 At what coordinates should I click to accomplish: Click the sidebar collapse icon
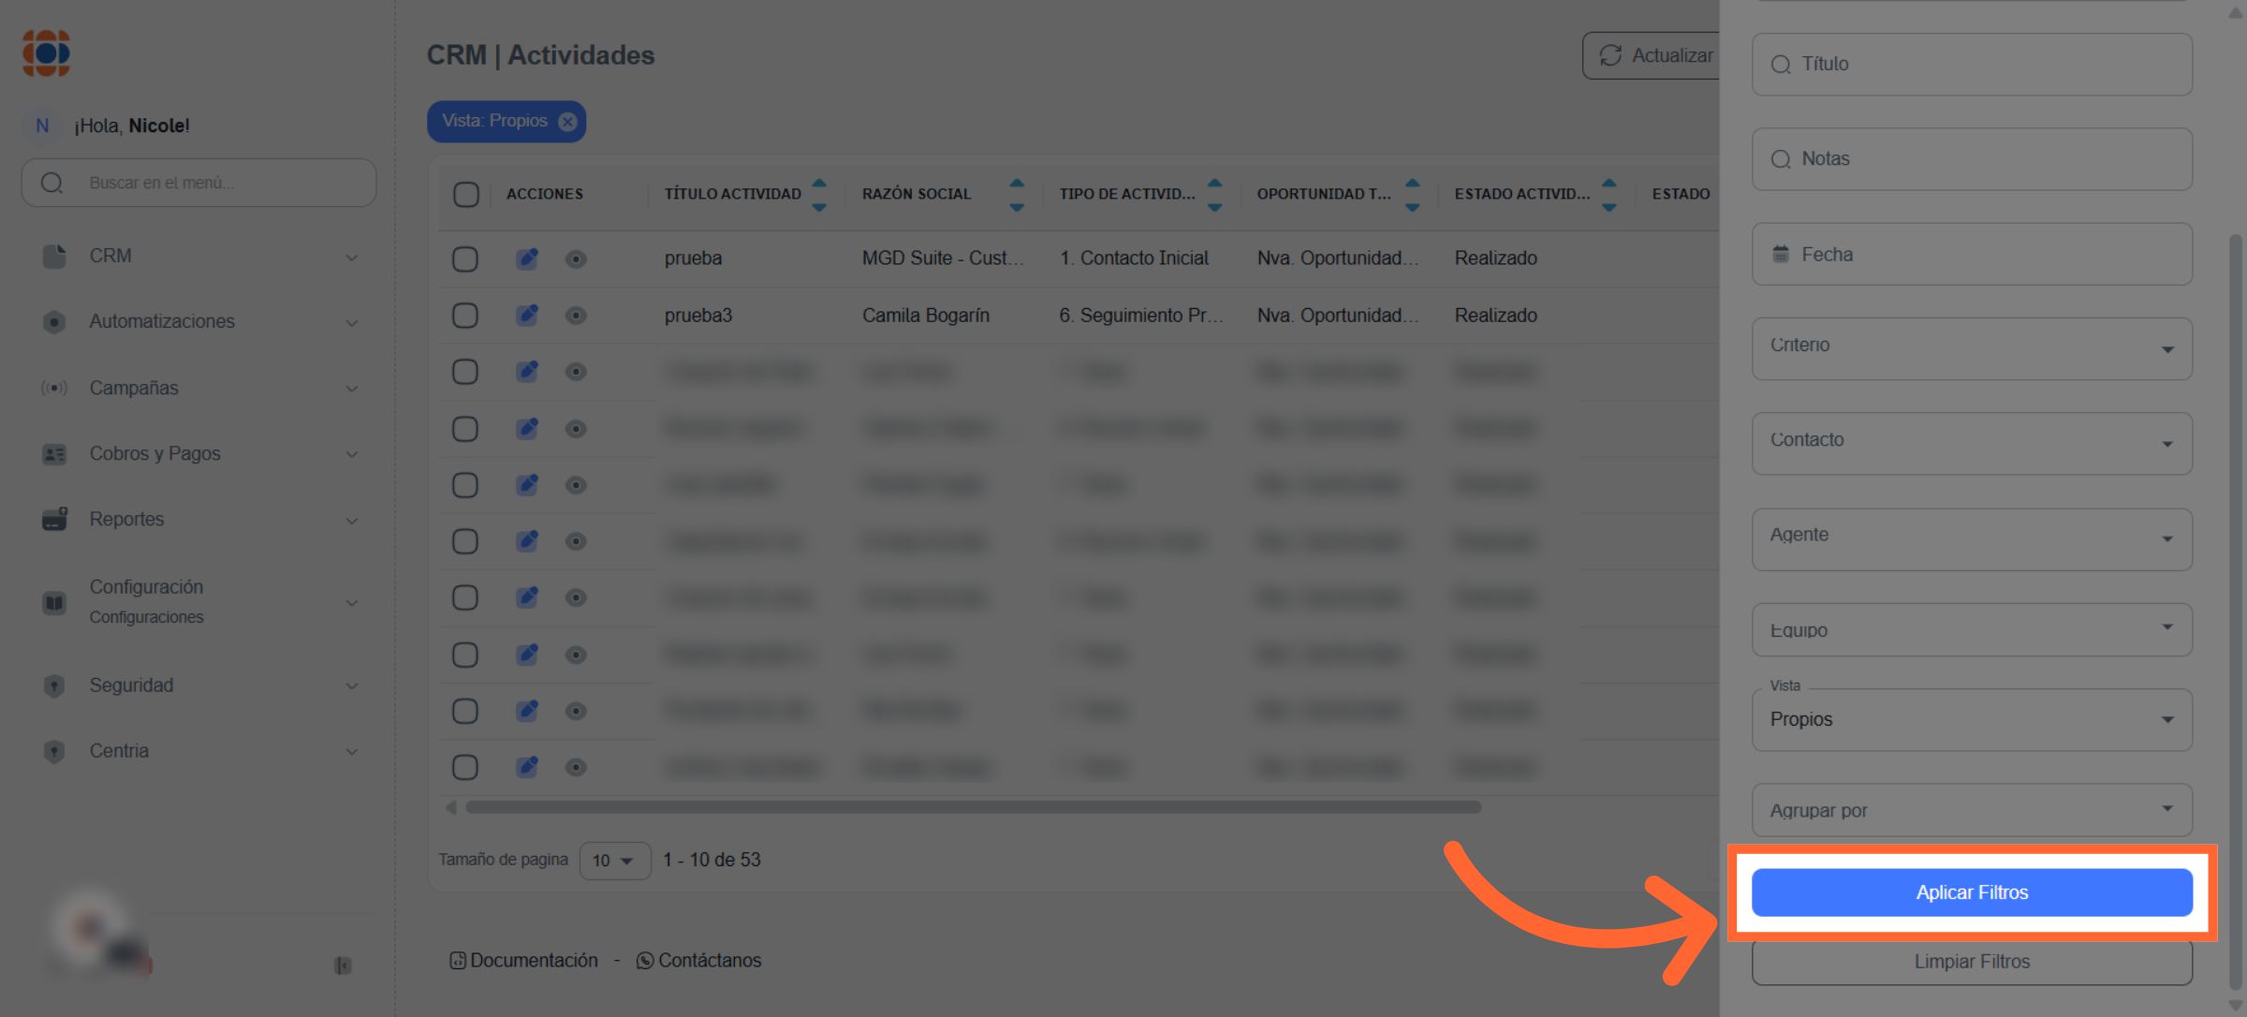click(x=343, y=965)
